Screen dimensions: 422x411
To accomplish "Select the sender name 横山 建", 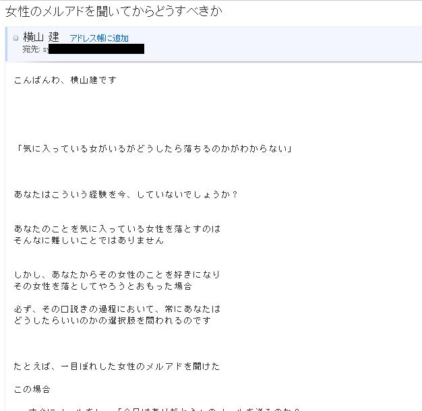I will click(x=41, y=37).
